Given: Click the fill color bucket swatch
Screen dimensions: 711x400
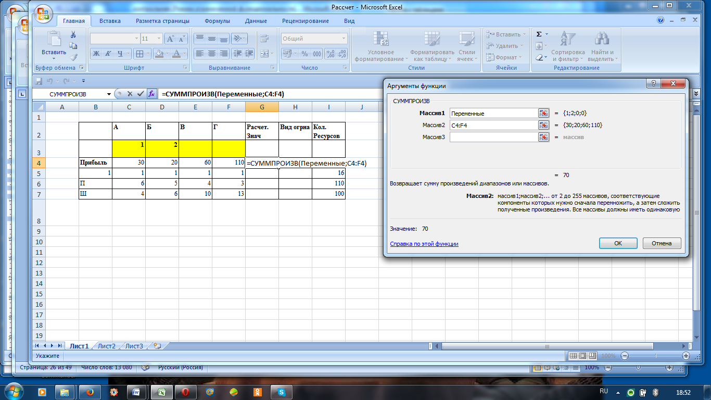Looking at the screenshot, I should (159, 54).
